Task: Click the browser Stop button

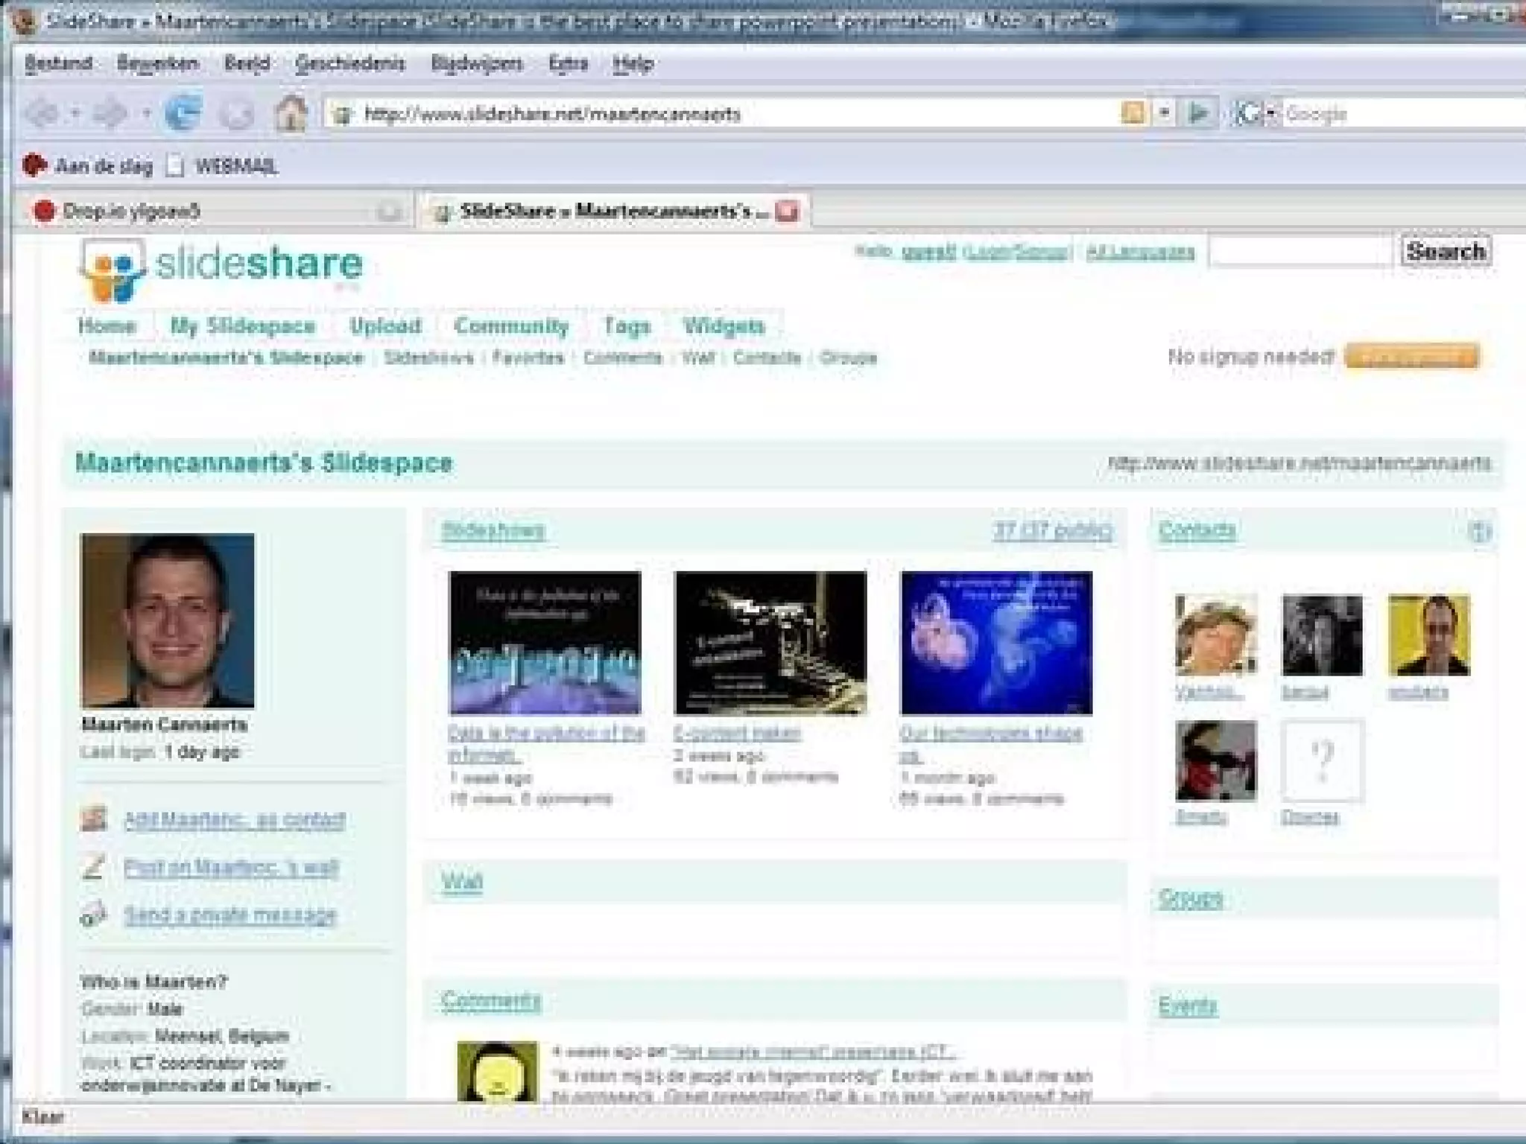Action: point(237,114)
